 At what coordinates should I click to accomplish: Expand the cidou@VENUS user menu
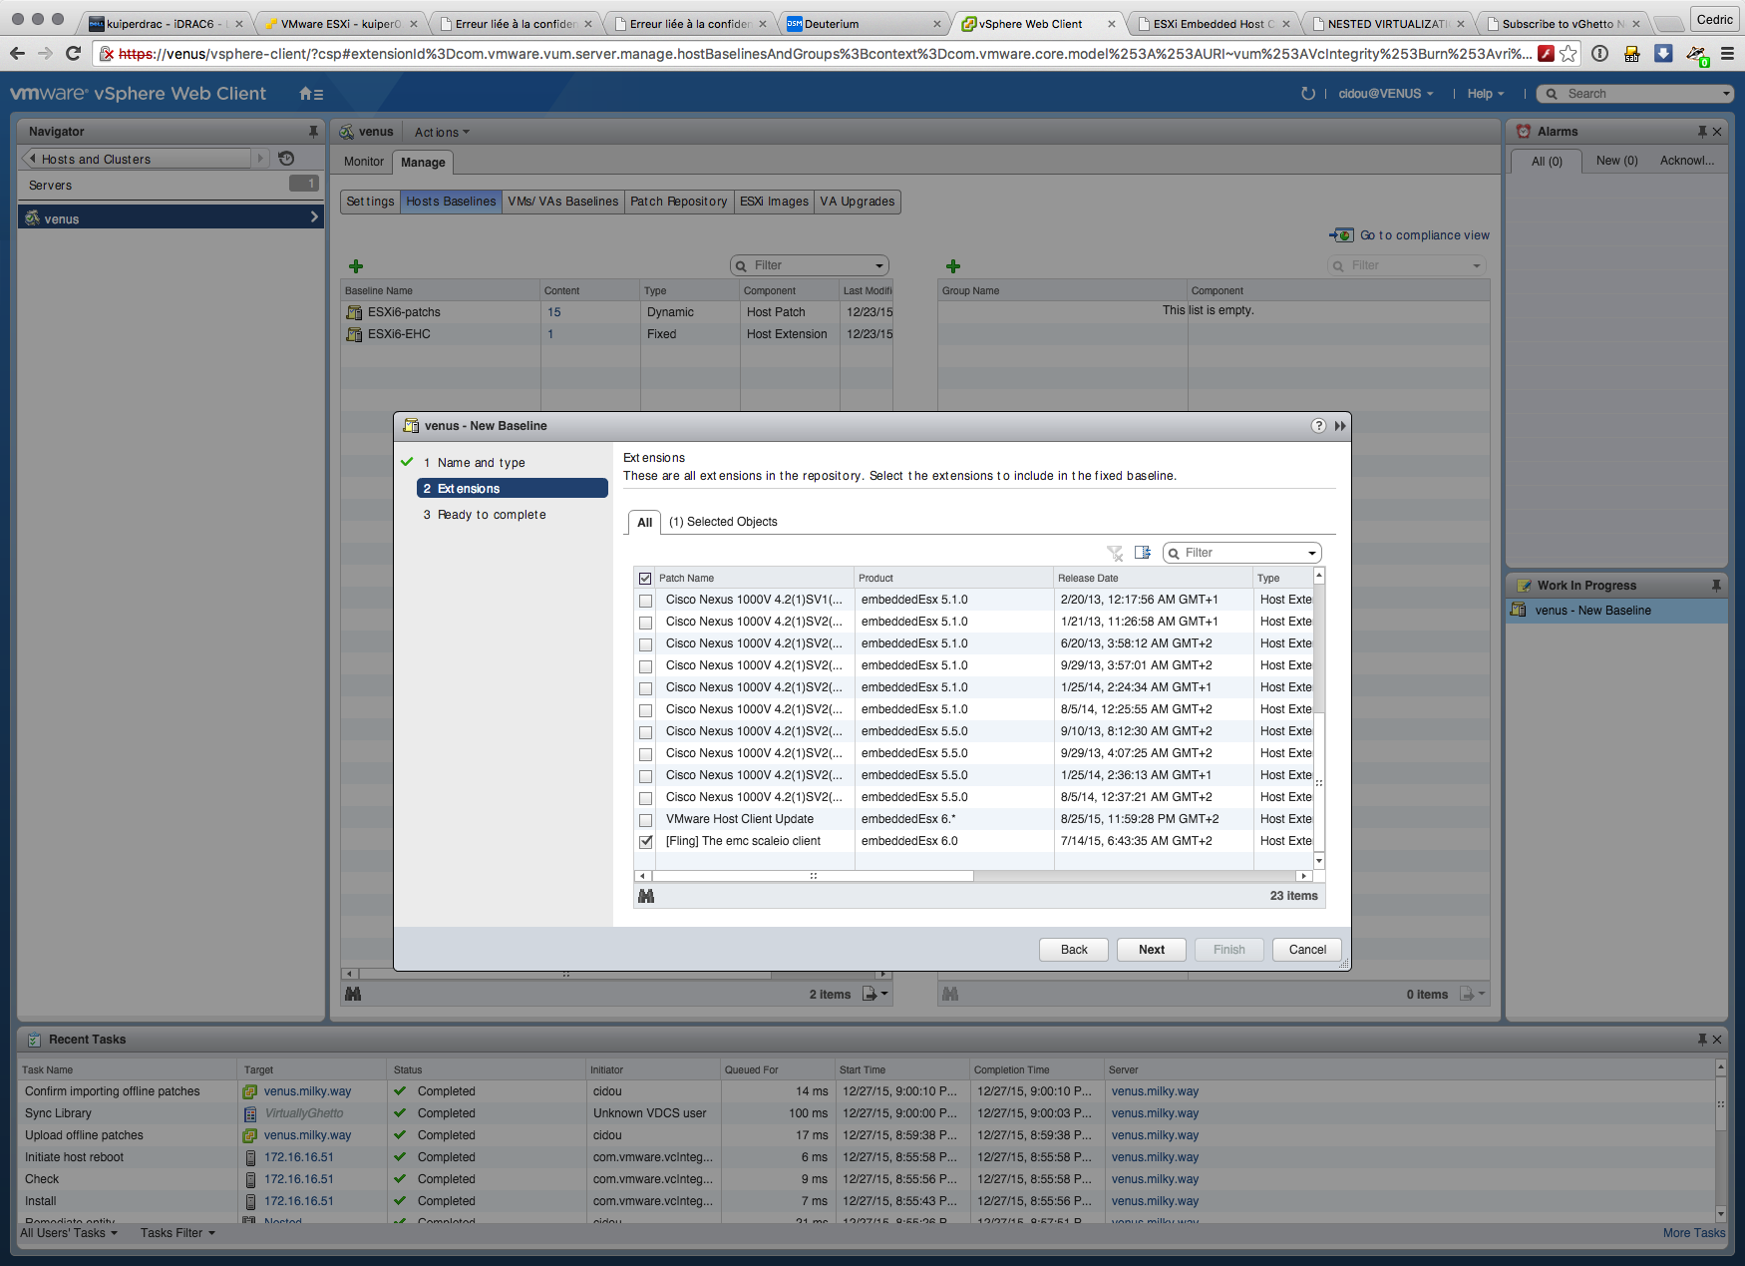click(x=1385, y=94)
